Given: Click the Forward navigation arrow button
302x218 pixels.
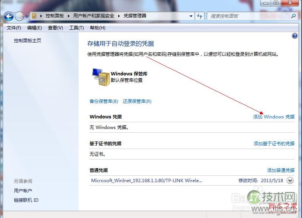Looking at the screenshot, I should point(19,16).
